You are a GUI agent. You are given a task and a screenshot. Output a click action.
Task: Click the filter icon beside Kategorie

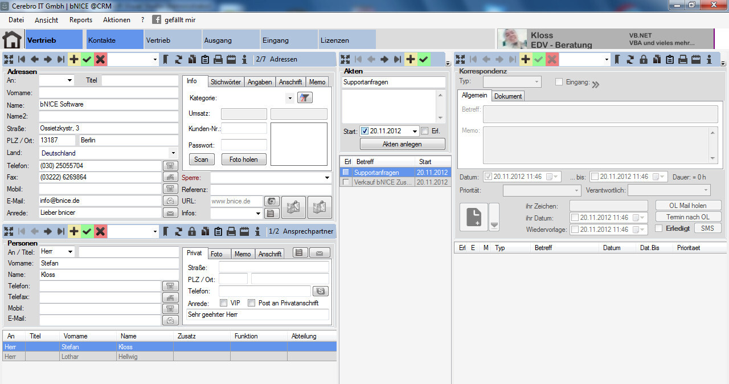pyautogui.click(x=305, y=97)
